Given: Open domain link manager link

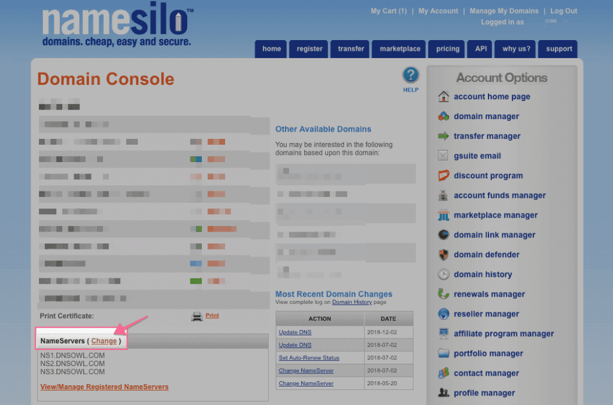Looking at the screenshot, I should point(494,235).
